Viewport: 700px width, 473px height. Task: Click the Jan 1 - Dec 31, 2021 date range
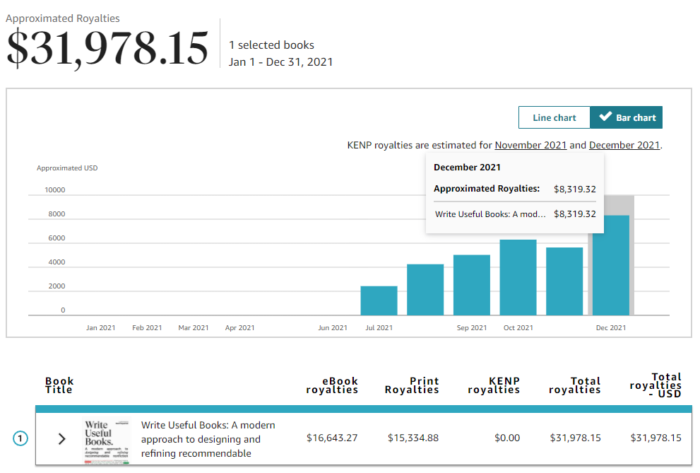[x=280, y=62]
